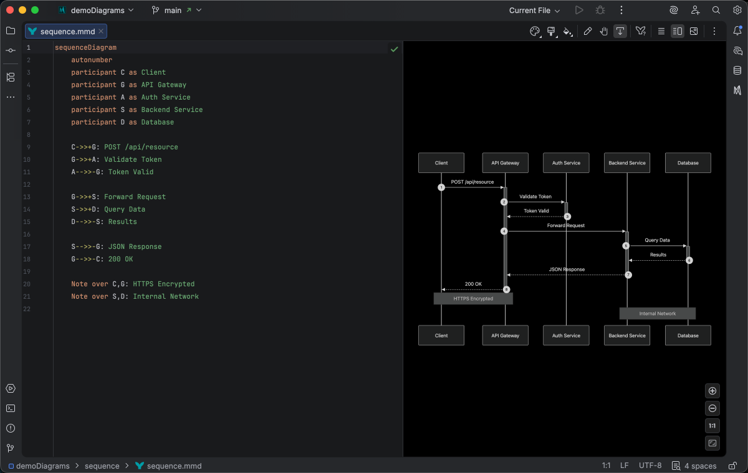This screenshot has width=748, height=473.
Task: Click the bottom Auth Service box in diagram
Action: [566, 335]
